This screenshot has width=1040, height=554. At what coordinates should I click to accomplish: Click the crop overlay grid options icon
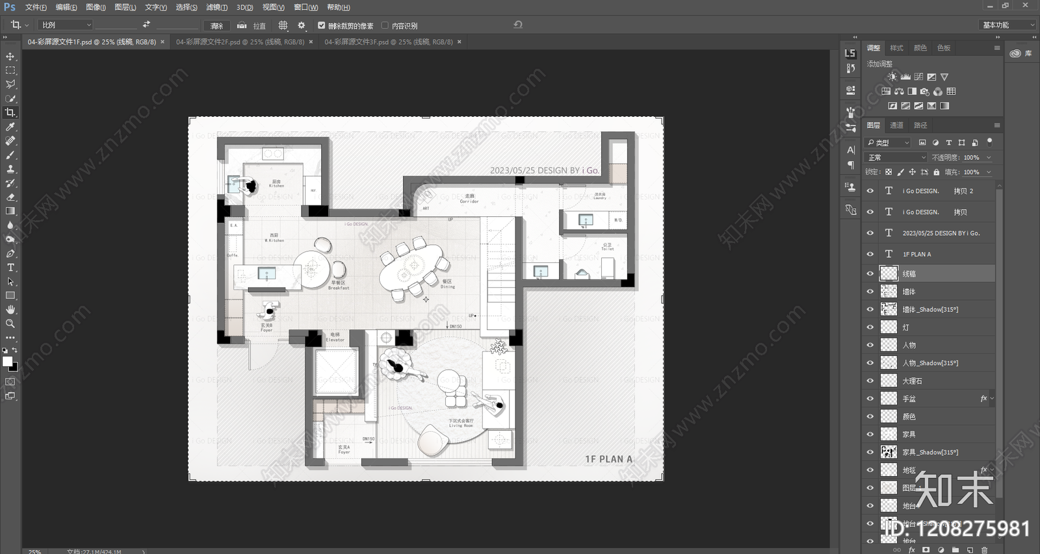pyautogui.click(x=283, y=25)
